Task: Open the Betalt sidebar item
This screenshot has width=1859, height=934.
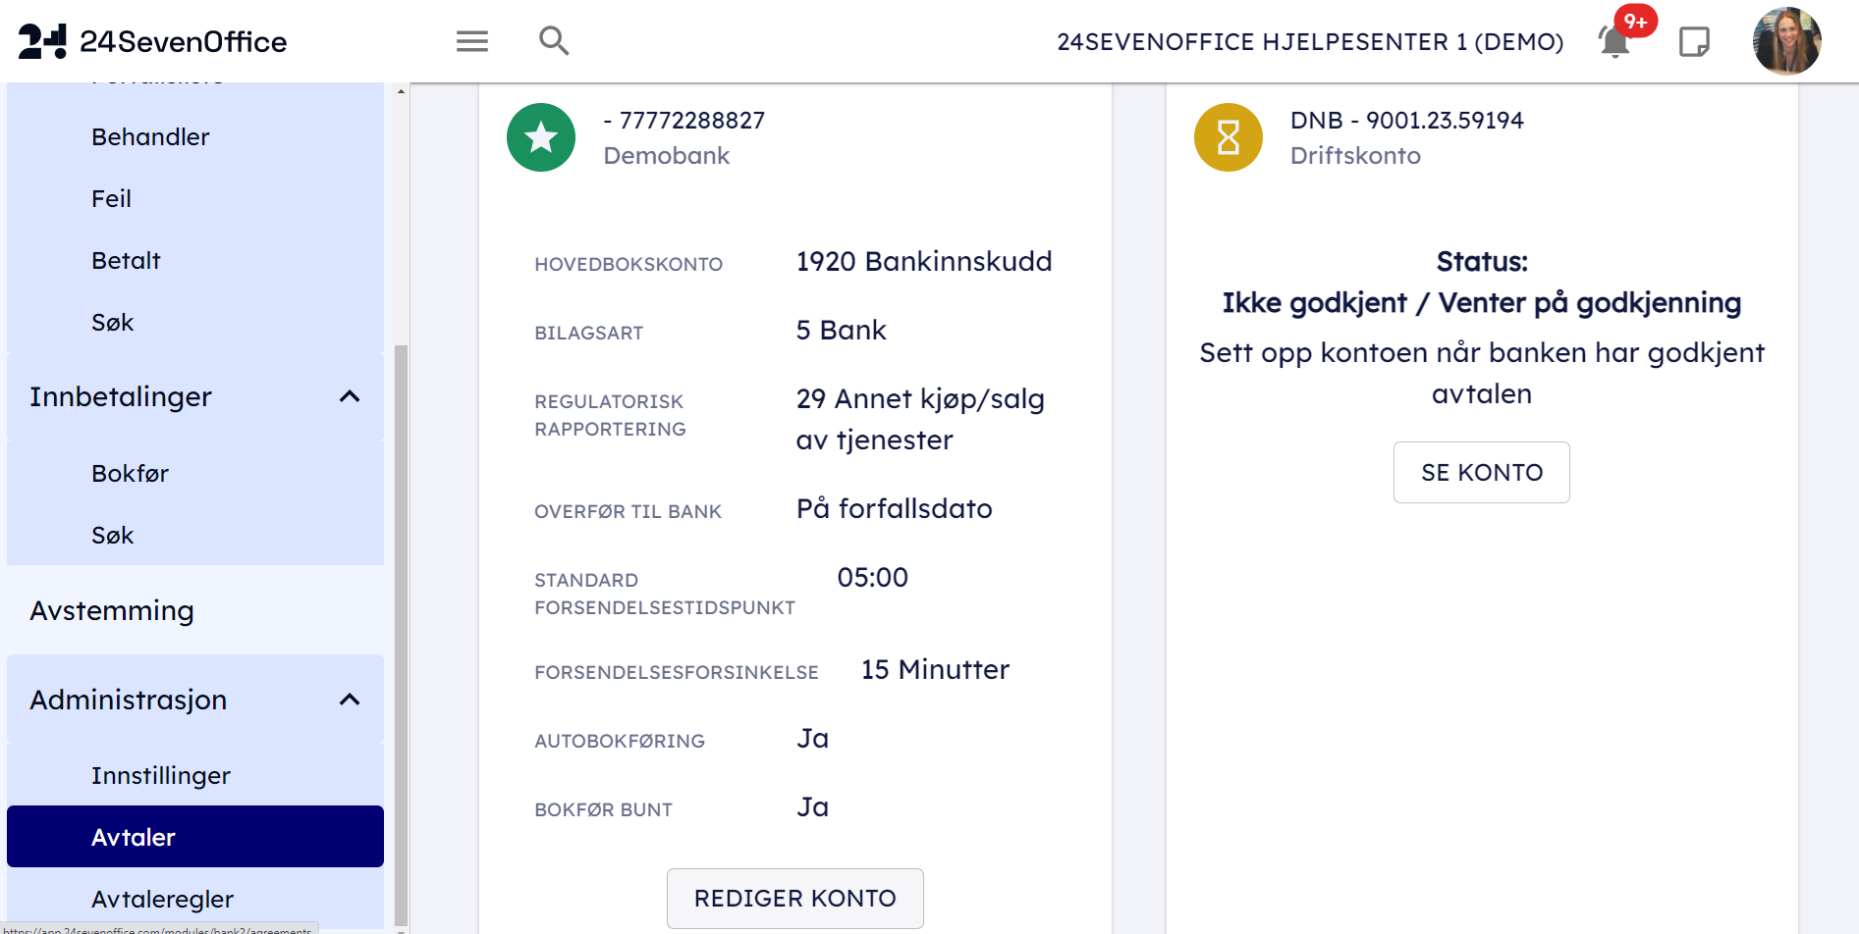Action: 126,260
